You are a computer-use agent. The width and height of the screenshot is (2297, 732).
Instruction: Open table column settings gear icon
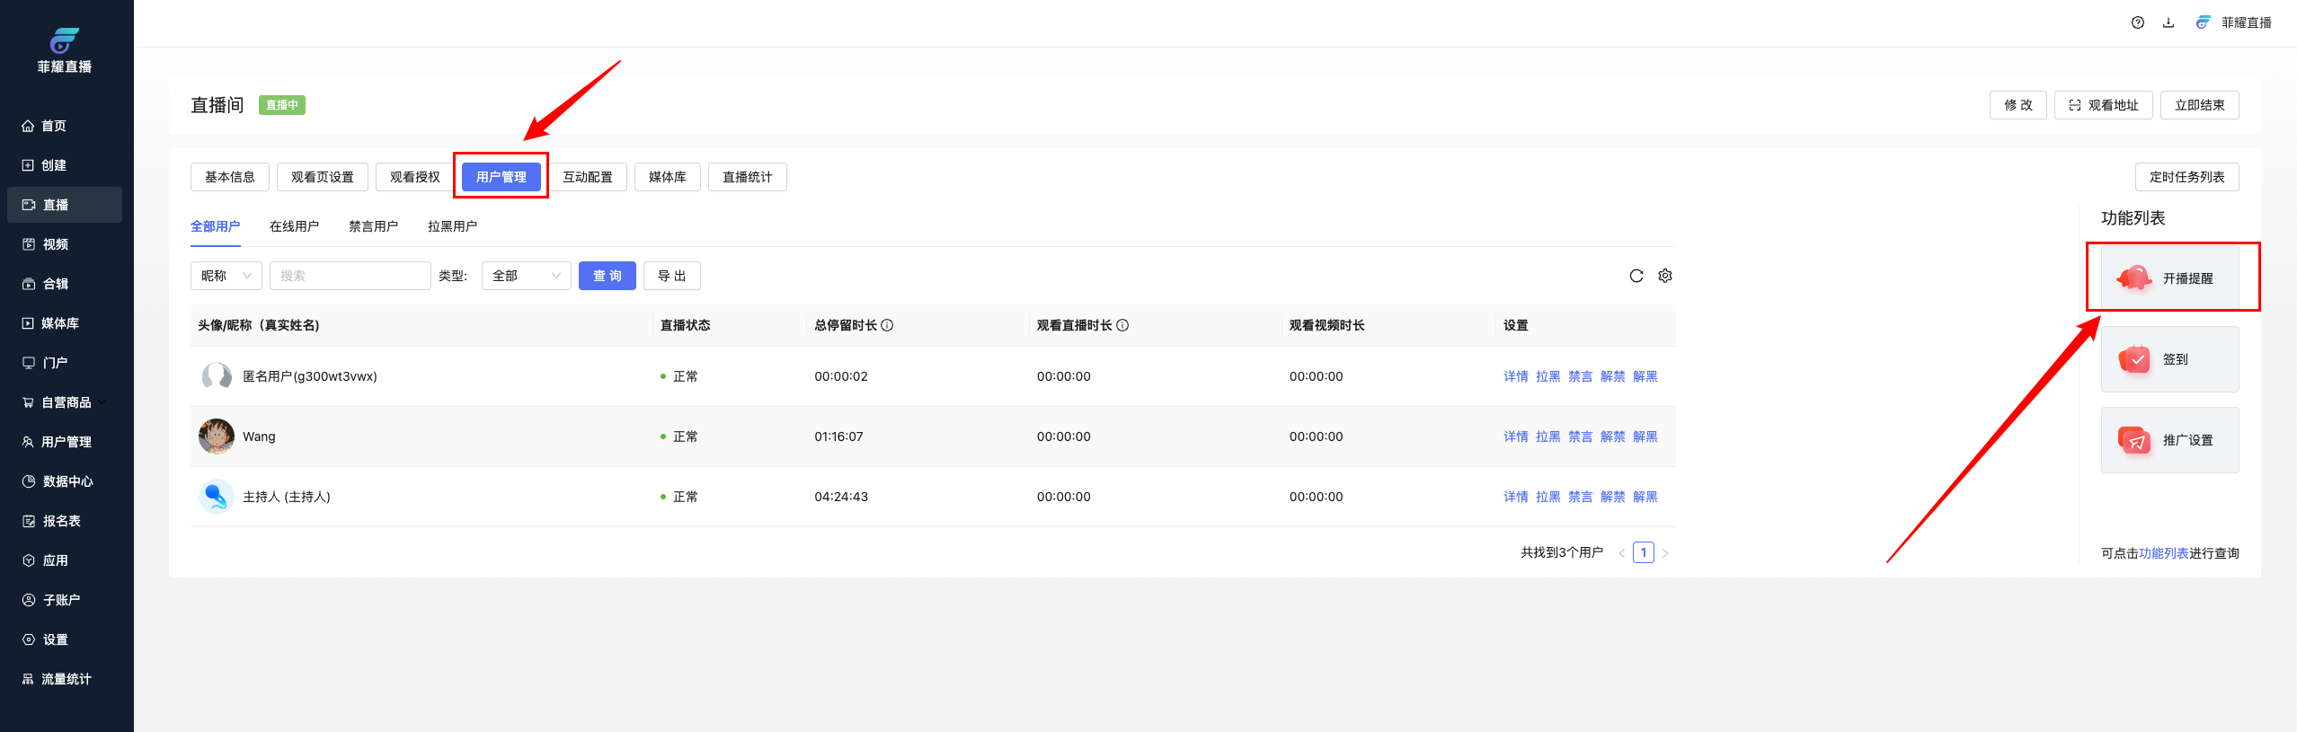1665,276
